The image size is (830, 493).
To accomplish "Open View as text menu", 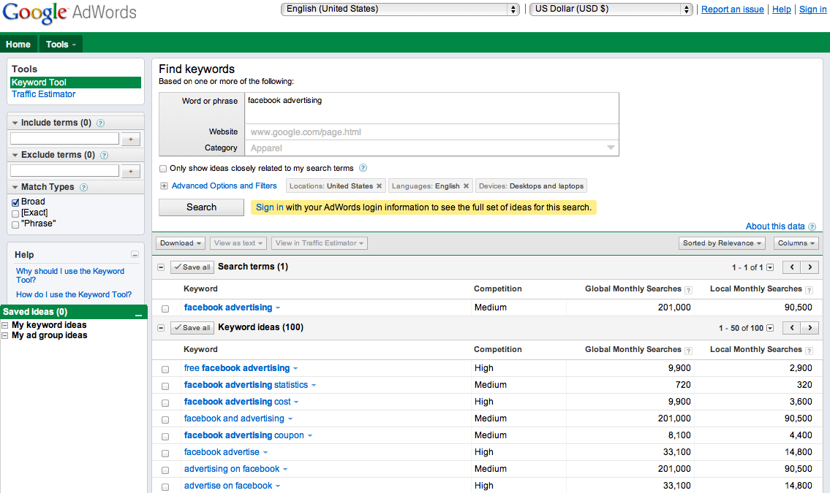I will 238,243.
